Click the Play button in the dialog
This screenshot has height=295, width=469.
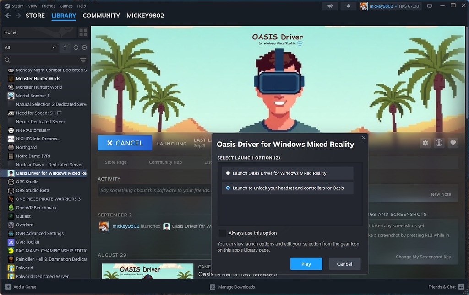pyautogui.click(x=306, y=264)
